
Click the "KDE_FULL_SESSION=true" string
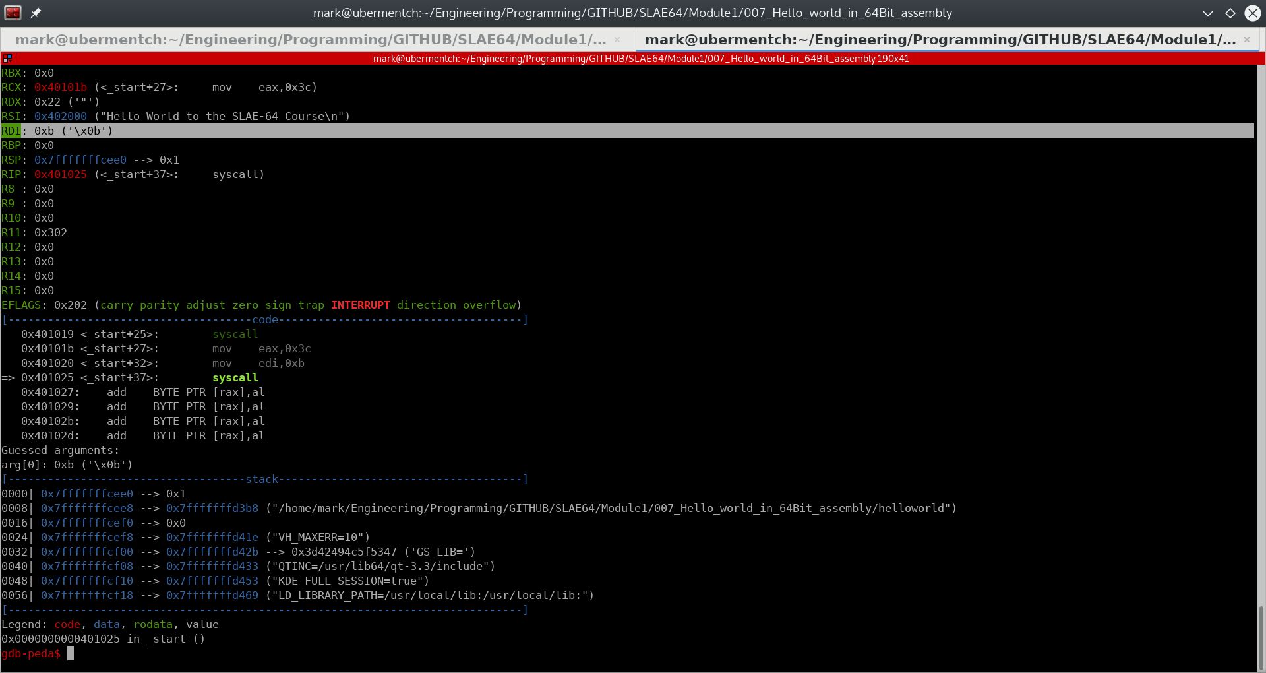pos(347,581)
